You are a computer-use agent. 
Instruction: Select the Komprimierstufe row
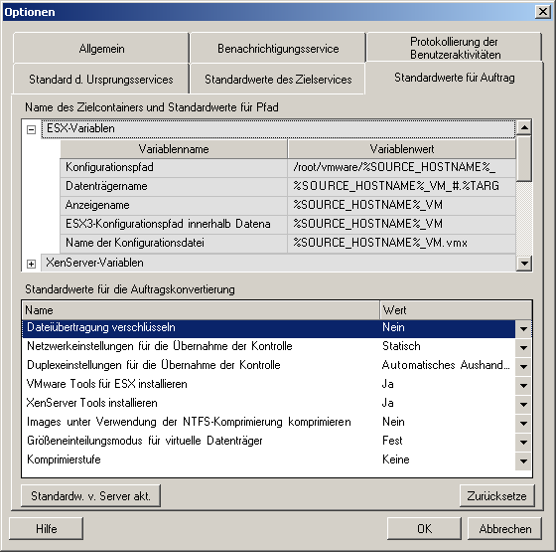point(269,460)
